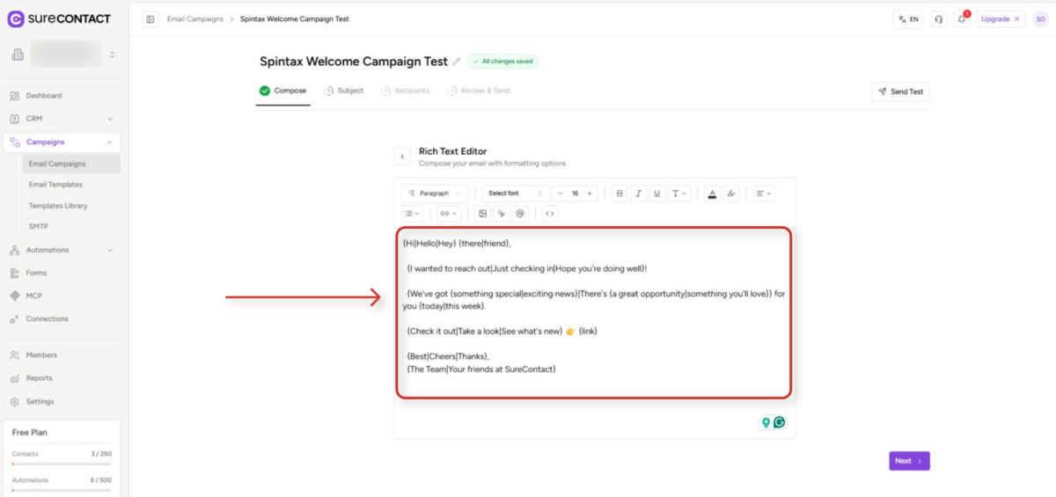Open the source code view icon
Screen dimensions: 1056x497
[550, 213]
